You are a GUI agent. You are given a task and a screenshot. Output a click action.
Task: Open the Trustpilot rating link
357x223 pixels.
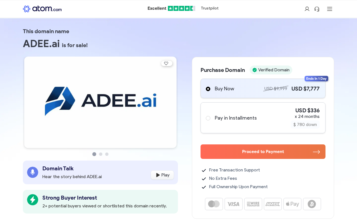point(183,8)
